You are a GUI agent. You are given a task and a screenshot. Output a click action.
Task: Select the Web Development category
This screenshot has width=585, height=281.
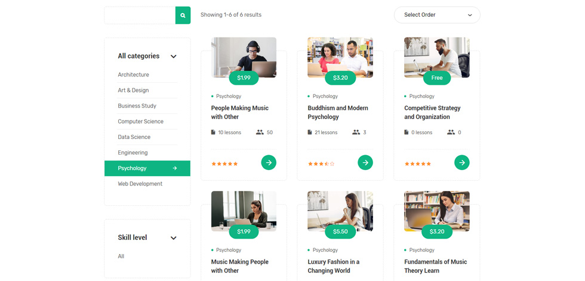click(140, 184)
